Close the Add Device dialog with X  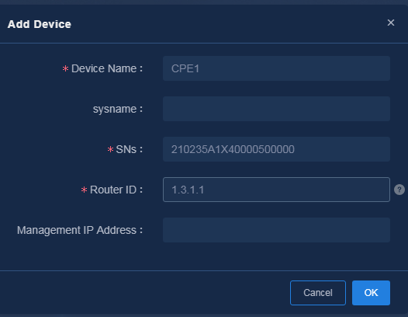point(391,23)
